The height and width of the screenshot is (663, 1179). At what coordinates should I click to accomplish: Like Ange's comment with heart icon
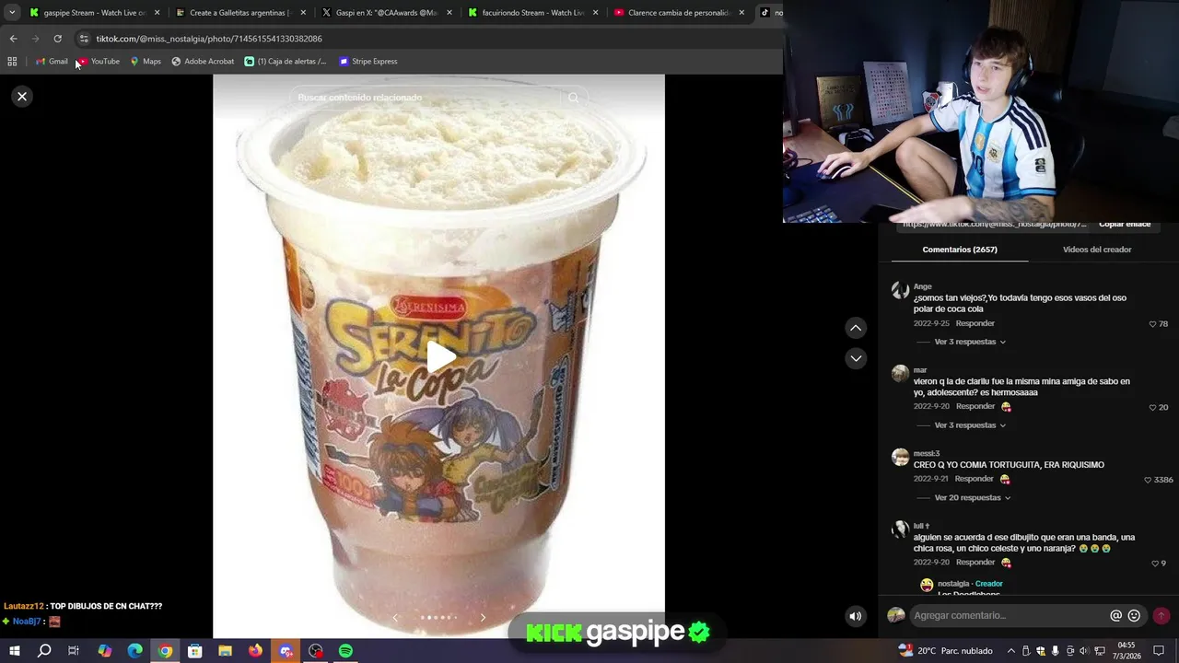(1152, 324)
